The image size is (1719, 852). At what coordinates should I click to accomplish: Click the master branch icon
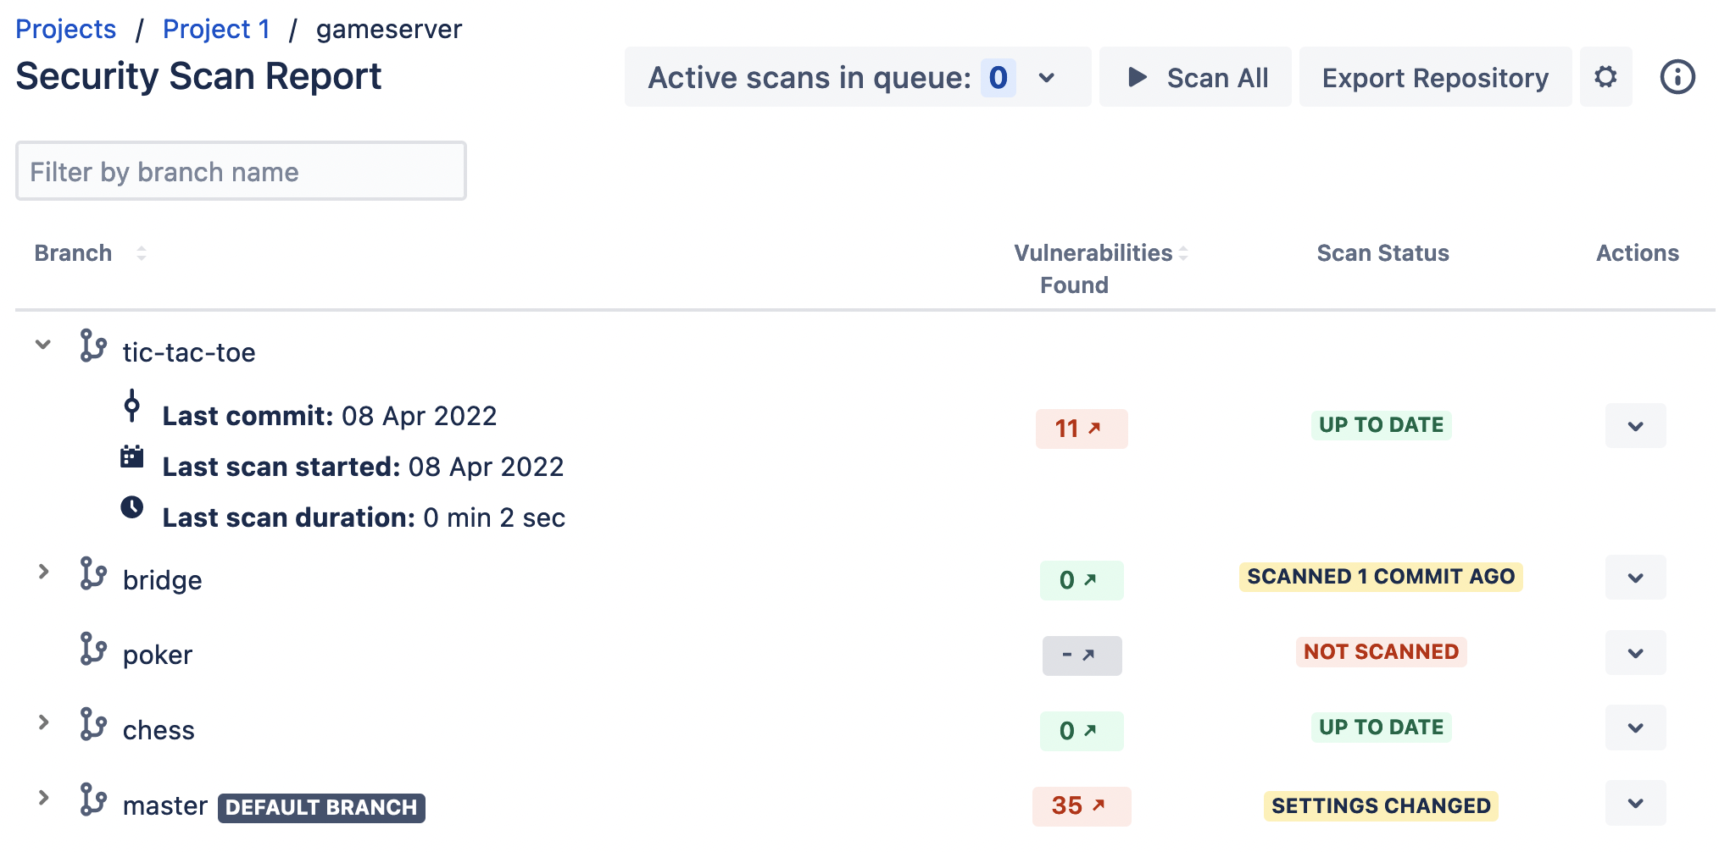[93, 799]
